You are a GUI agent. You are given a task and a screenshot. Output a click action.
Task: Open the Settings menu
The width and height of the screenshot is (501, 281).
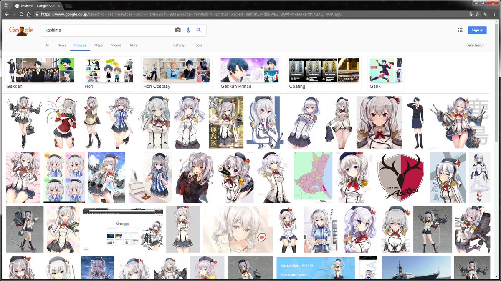tap(180, 45)
